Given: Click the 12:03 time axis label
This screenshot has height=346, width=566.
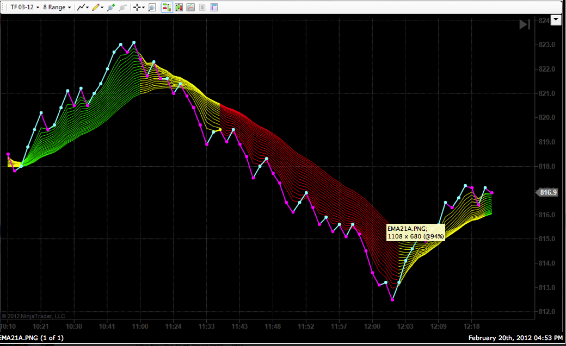Looking at the screenshot, I should point(405,326).
